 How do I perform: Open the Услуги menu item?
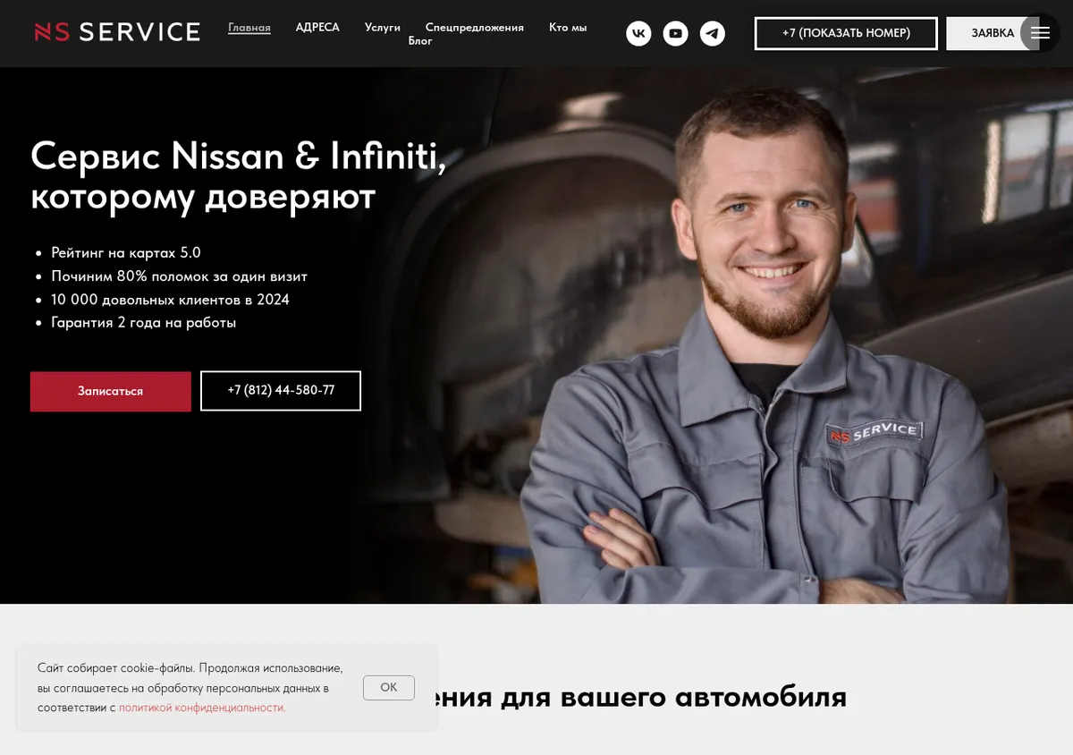(383, 28)
